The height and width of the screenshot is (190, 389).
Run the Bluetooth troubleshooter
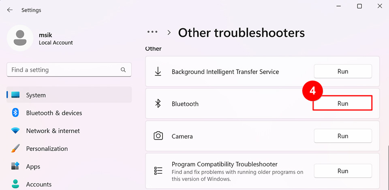pos(343,104)
